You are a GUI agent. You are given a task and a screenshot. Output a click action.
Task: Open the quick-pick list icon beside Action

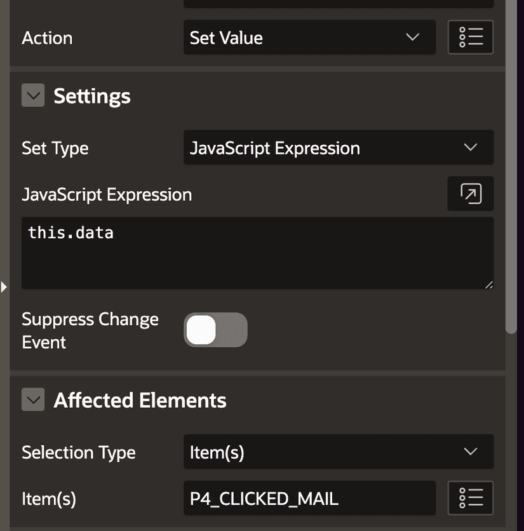click(x=470, y=37)
